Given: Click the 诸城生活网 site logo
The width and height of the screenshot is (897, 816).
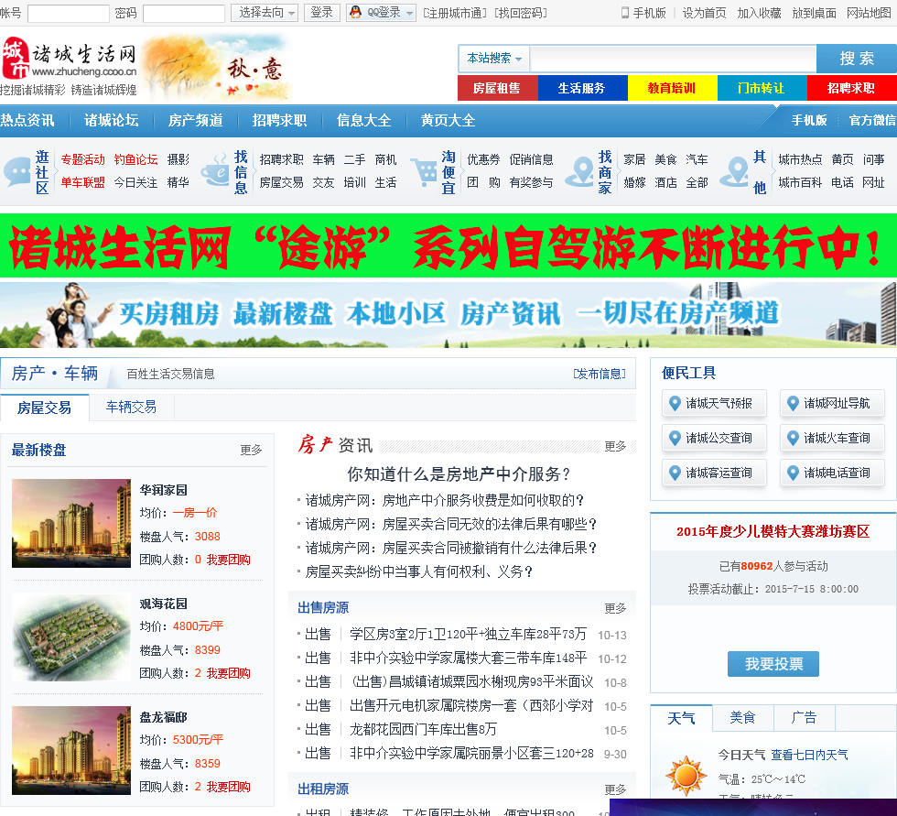Looking at the screenshot, I should click(70, 66).
